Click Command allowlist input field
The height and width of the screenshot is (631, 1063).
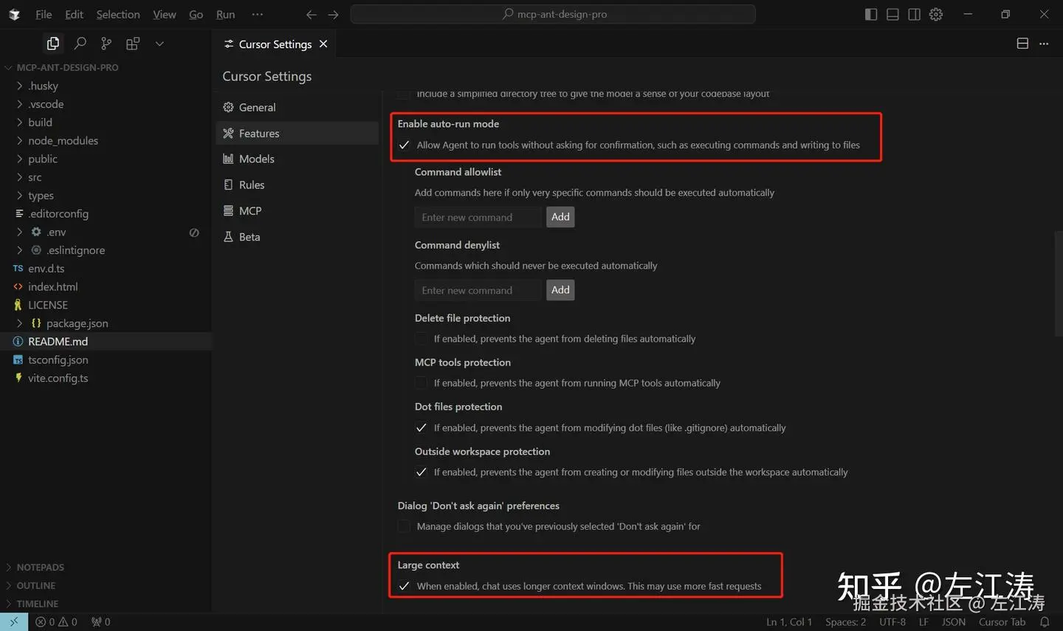click(x=478, y=217)
